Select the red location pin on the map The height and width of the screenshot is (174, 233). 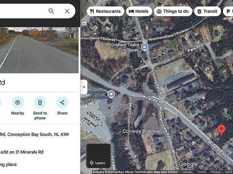[221, 130]
